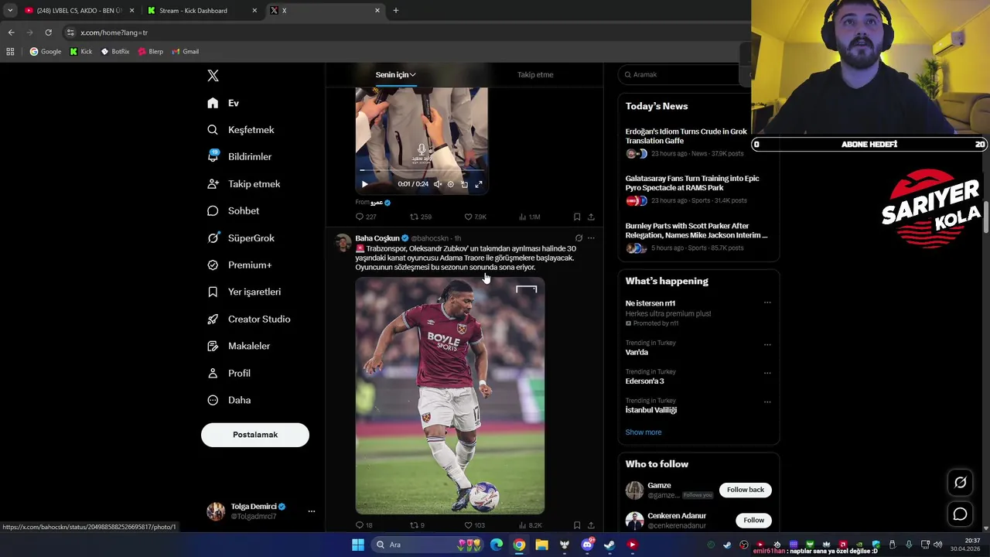The width and height of the screenshot is (990, 557).
Task: Open options for İstanbul Valiliği trend
Action: [x=767, y=402]
